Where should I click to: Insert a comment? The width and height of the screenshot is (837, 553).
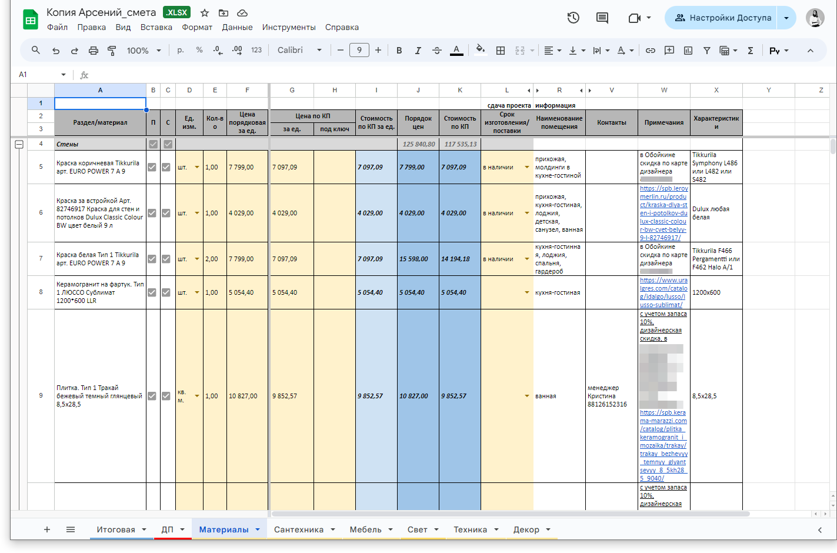tap(669, 51)
